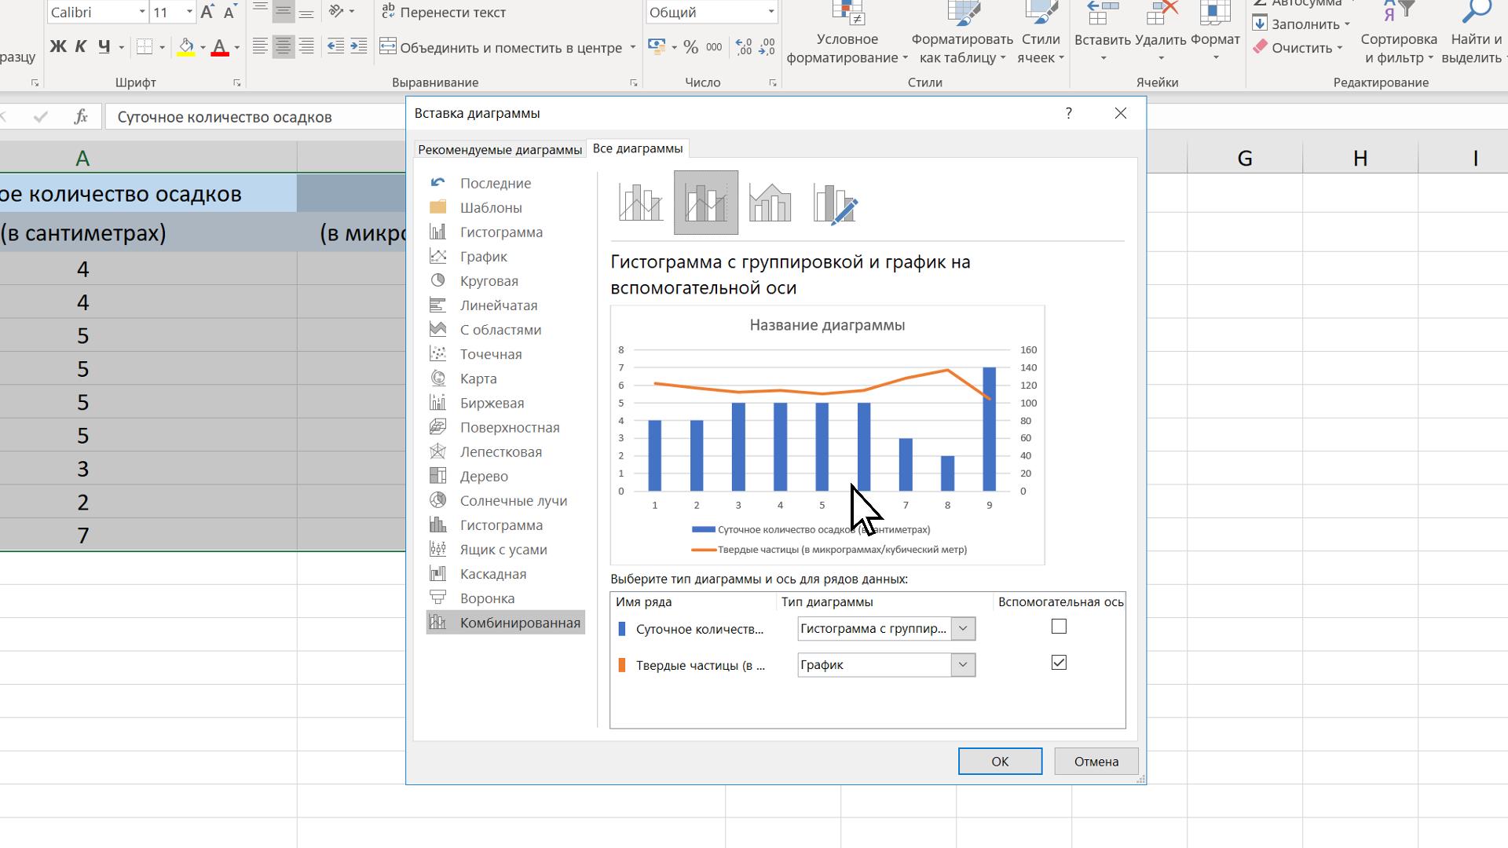The image size is (1508, 848).
Task: Click Вставить cells button
Action: point(1103,33)
